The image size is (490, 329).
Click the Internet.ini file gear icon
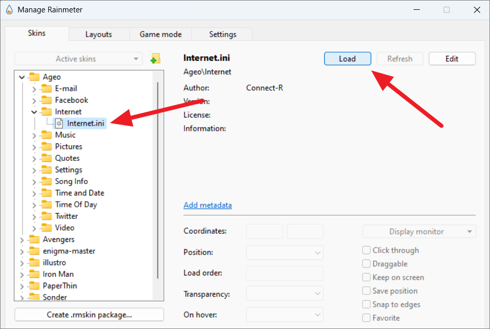tap(59, 123)
